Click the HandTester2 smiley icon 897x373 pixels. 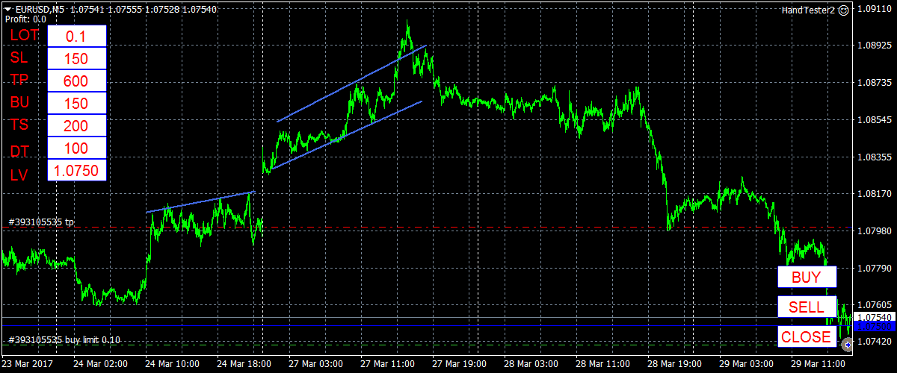(843, 10)
